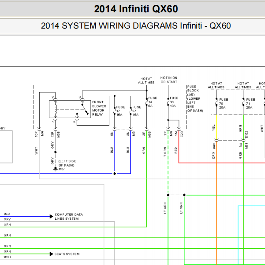Click the splice dot joining the two BLU wires
The height and width of the screenshot is (265, 265).
tap(115, 174)
